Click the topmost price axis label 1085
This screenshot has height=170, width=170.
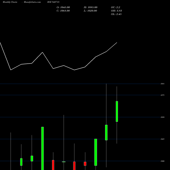(x=163, y=84)
